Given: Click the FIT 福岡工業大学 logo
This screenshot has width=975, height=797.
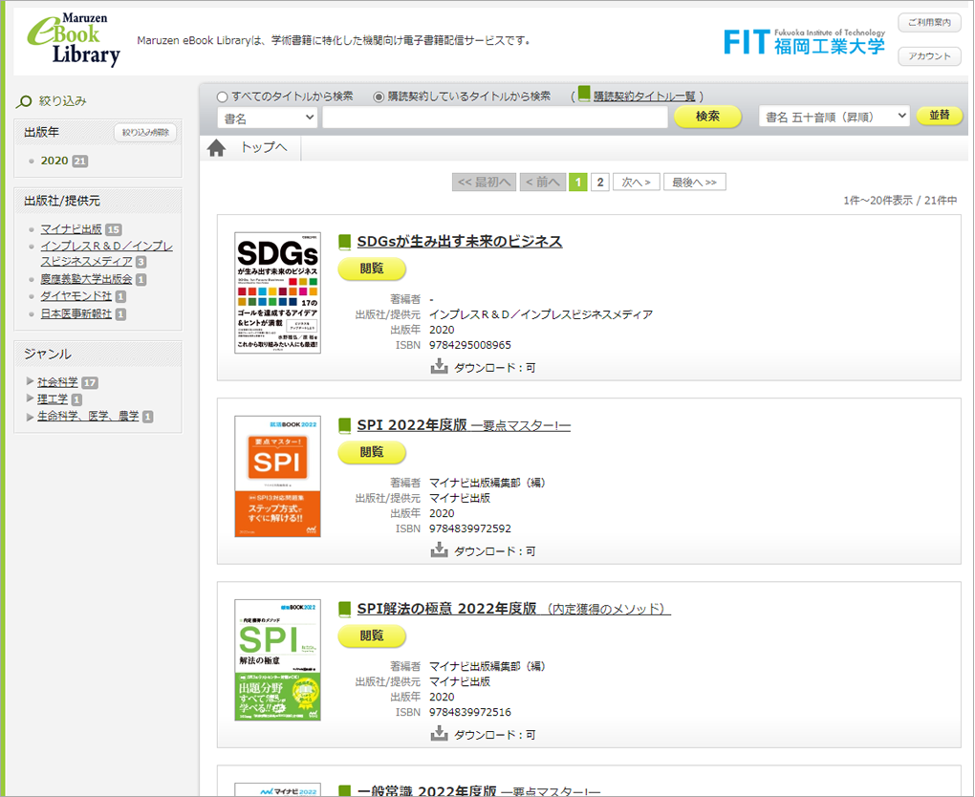Looking at the screenshot, I should tap(805, 42).
